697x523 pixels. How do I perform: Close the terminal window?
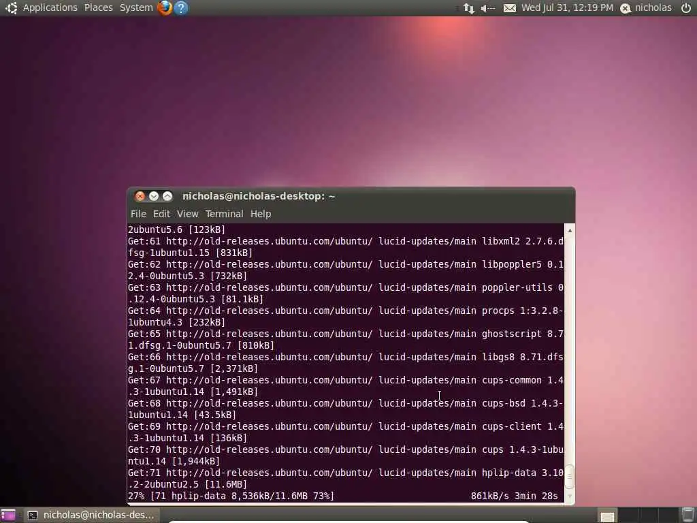[x=140, y=196]
